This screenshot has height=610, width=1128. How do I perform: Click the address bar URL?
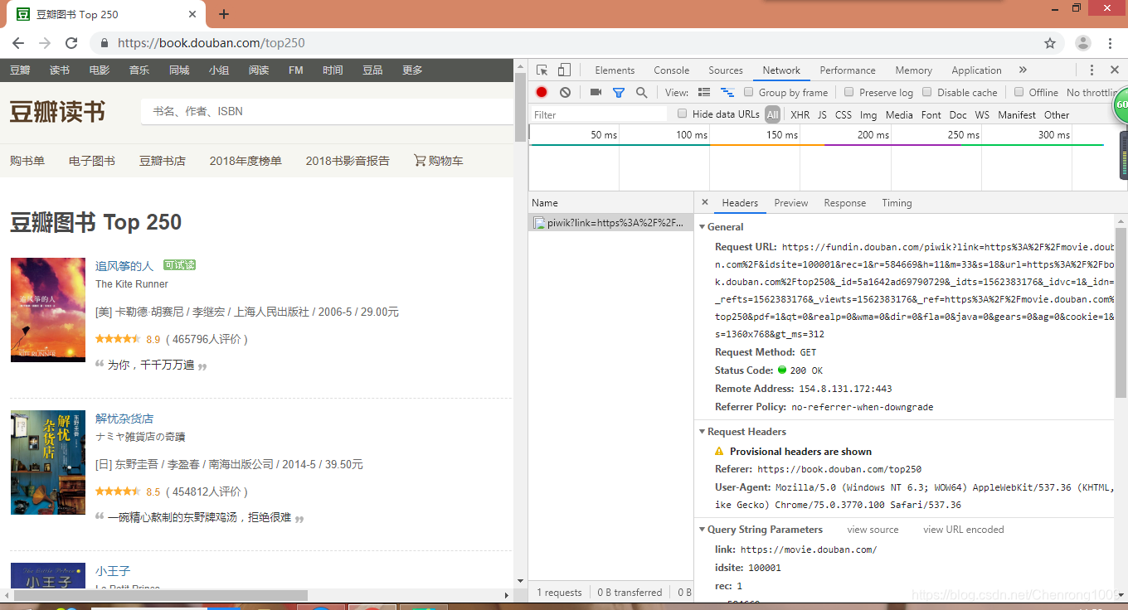point(211,43)
